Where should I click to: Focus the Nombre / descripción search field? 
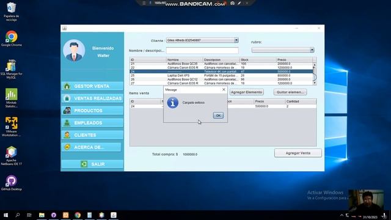point(202,50)
